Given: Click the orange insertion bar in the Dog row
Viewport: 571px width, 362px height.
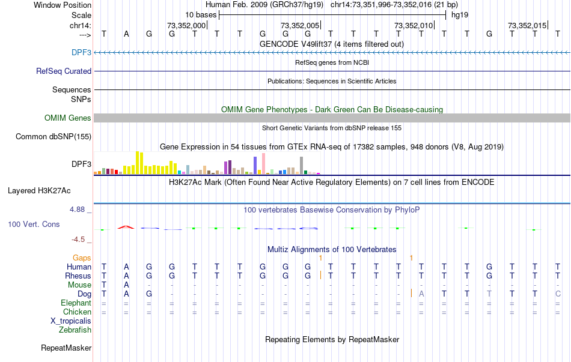Looking at the screenshot, I should pyautogui.click(x=411, y=293).
